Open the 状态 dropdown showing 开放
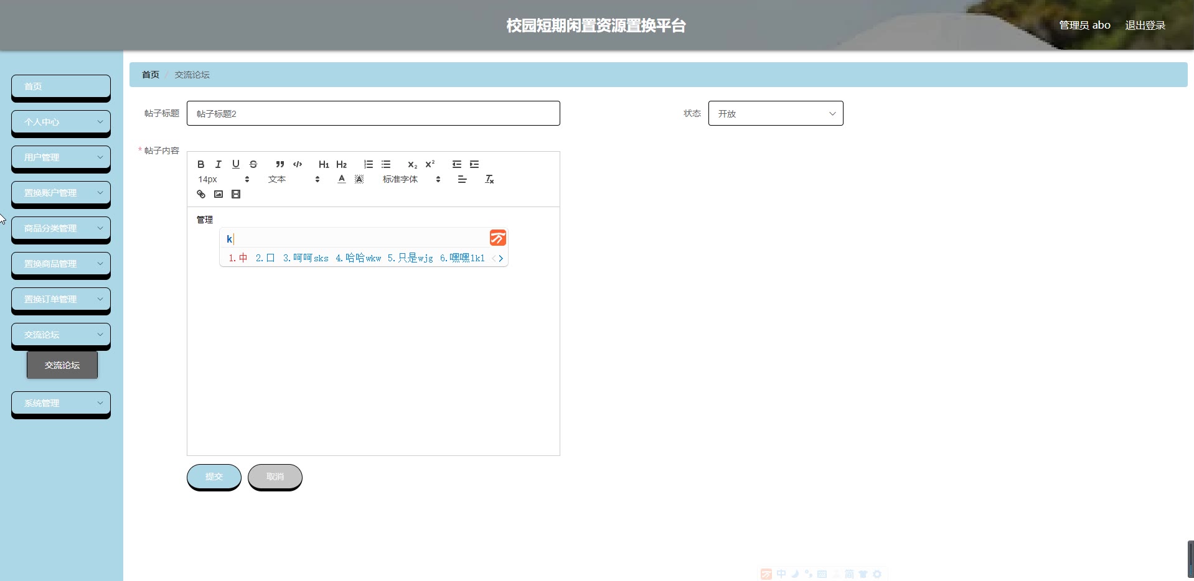Viewport: 1194px width, 581px height. click(776, 113)
